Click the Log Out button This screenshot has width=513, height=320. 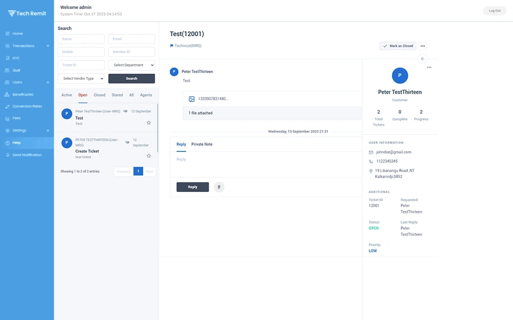tap(495, 11)
